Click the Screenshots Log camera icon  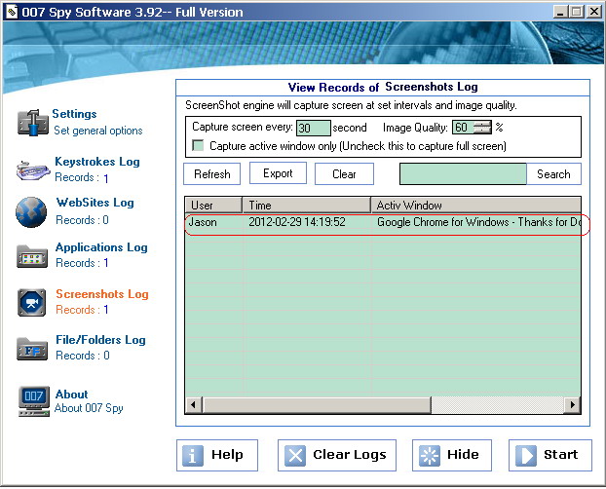pyautogui.click(x=32, y=303)
